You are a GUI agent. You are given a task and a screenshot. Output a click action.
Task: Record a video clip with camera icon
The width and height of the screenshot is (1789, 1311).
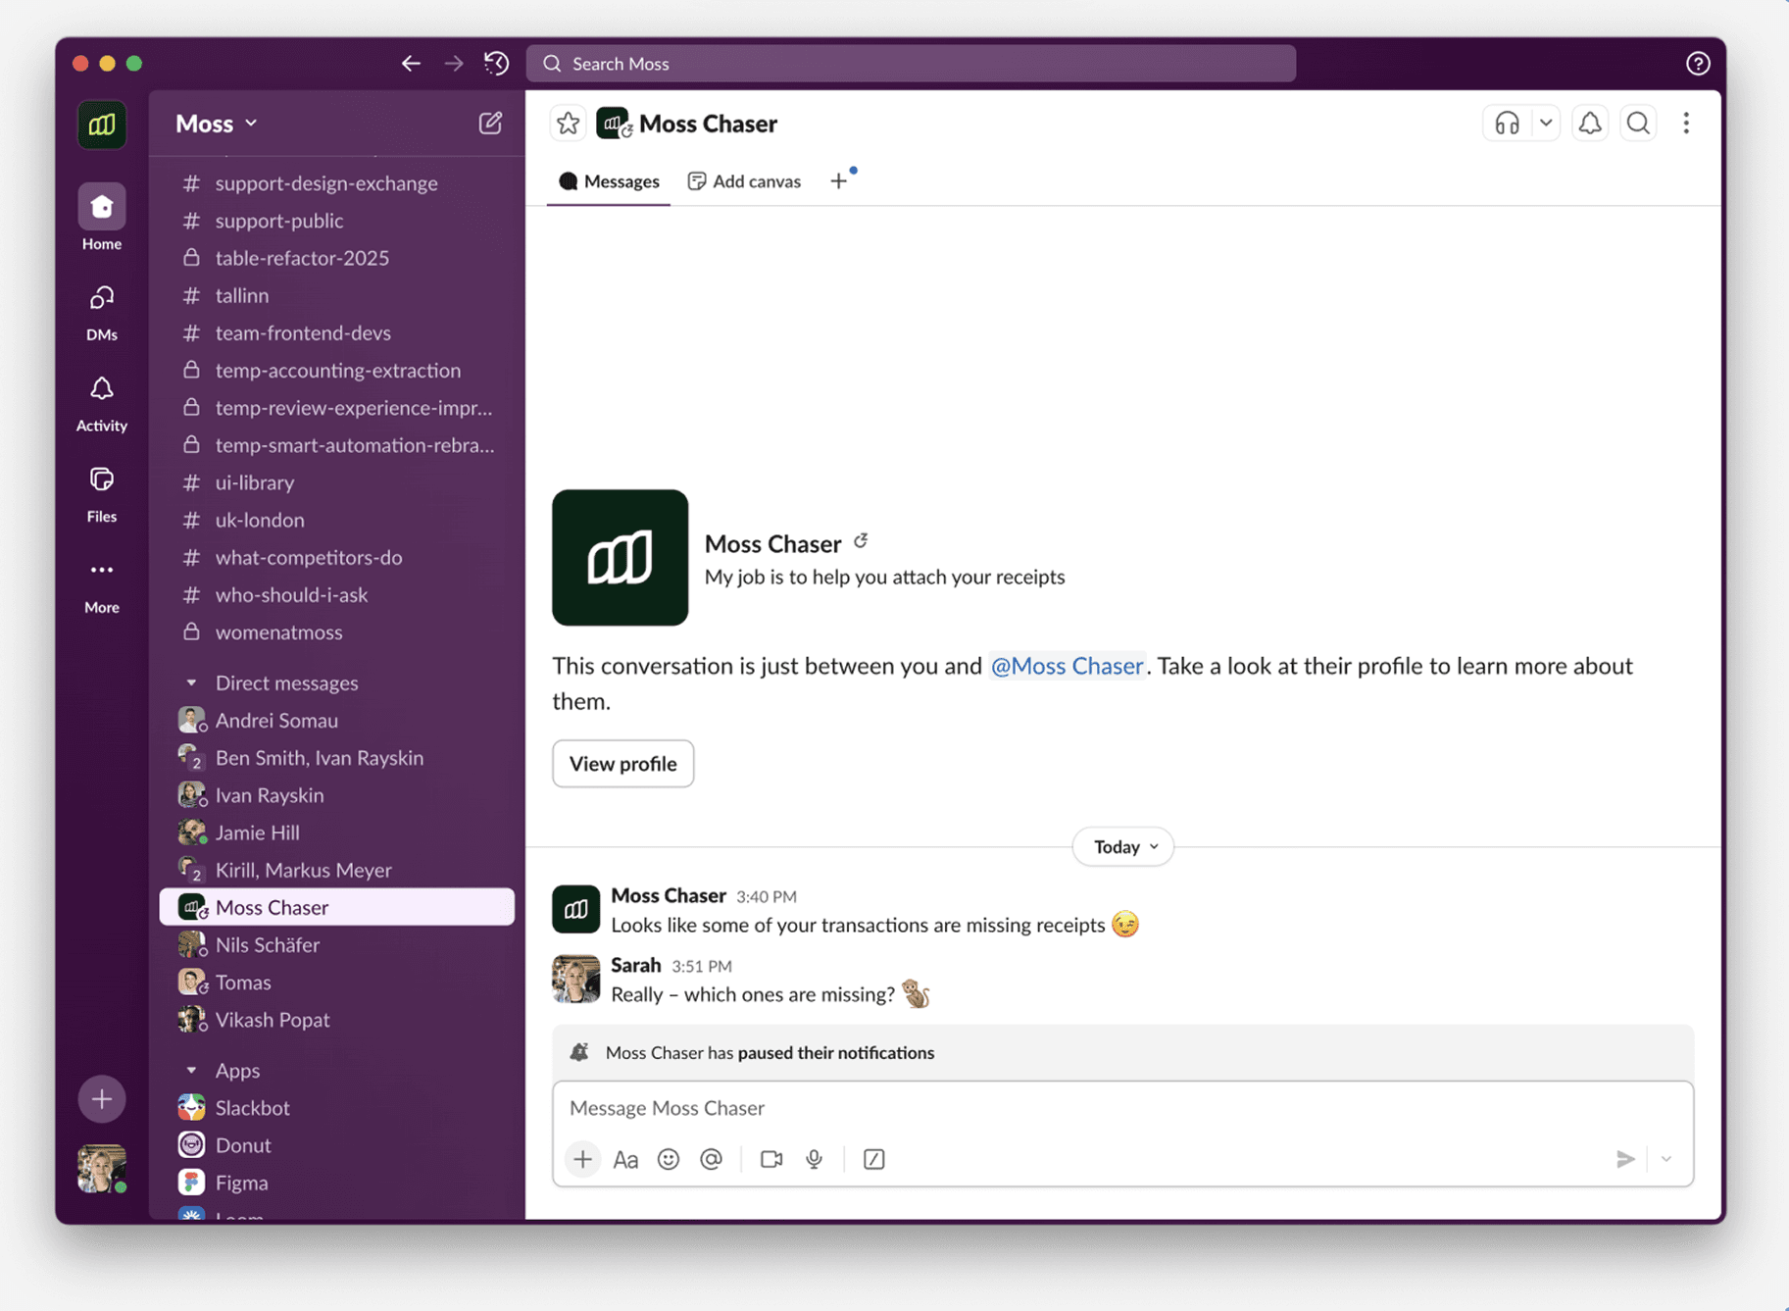(x=771, y=1159)
